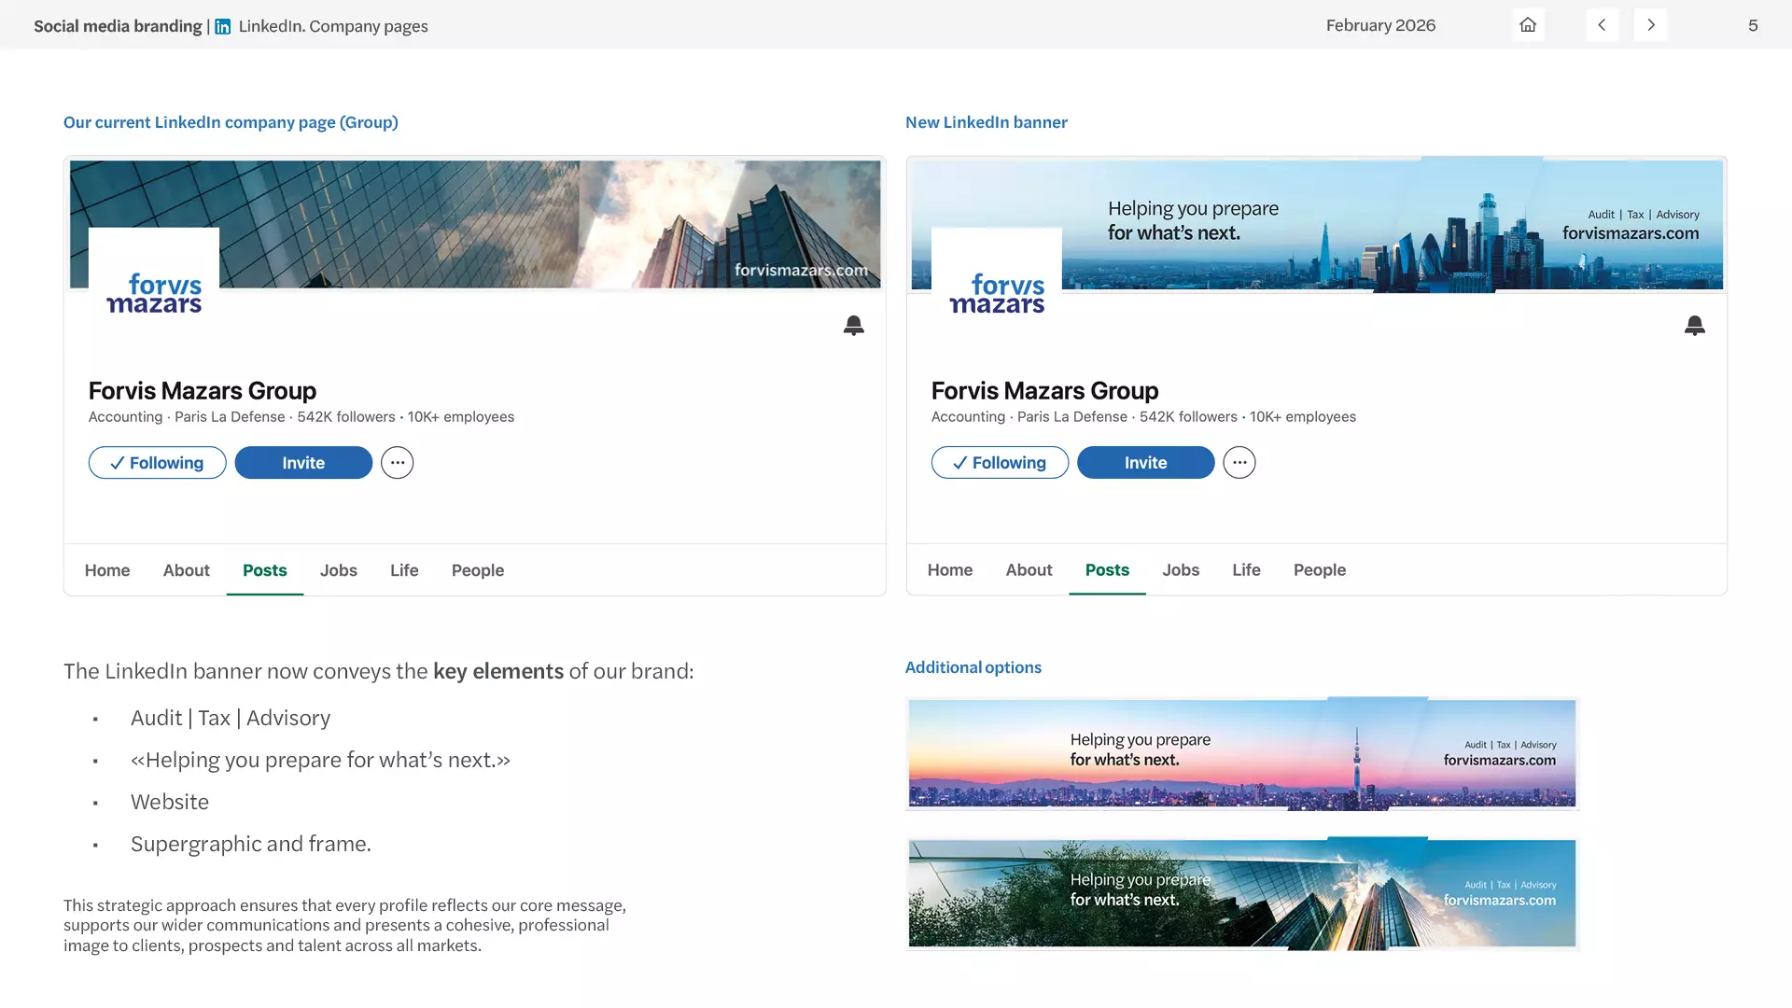1792x1008 pixels.
Task: Go to the previous page with the left arrow
Action: point(1603,25)
